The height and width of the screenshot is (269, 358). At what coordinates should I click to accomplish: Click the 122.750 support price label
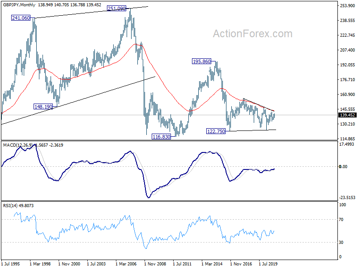(216, 131)
